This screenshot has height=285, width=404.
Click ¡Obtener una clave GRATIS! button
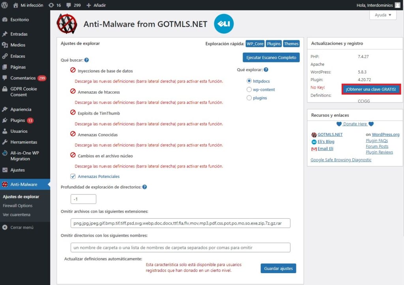click(371, 89)
